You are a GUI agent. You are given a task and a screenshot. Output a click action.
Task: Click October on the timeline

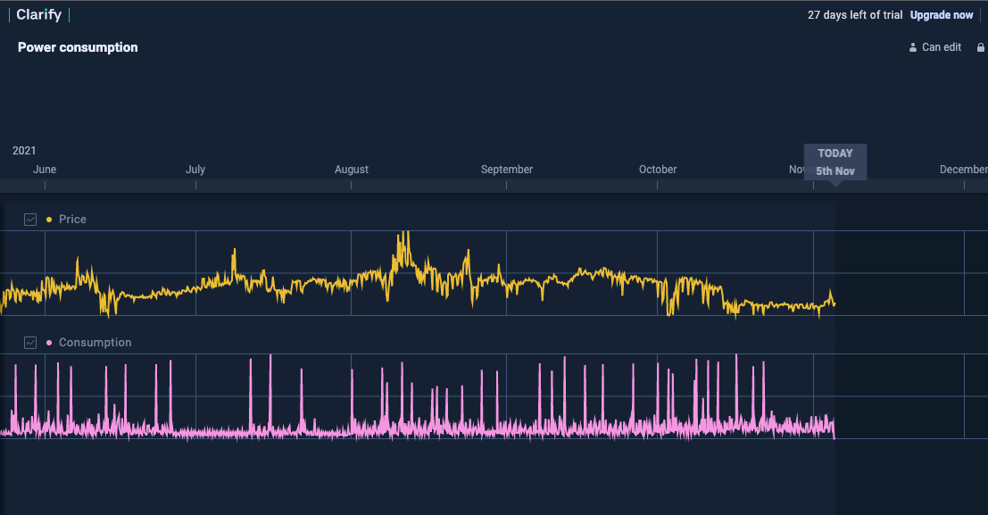(x=658, y=170)
